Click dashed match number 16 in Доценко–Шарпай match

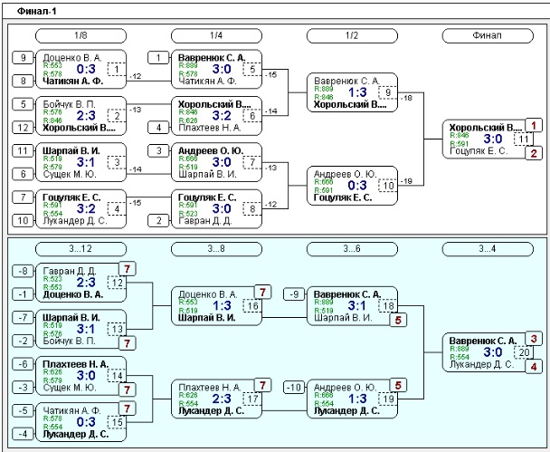pyautogui.click(x=252, y=306)
